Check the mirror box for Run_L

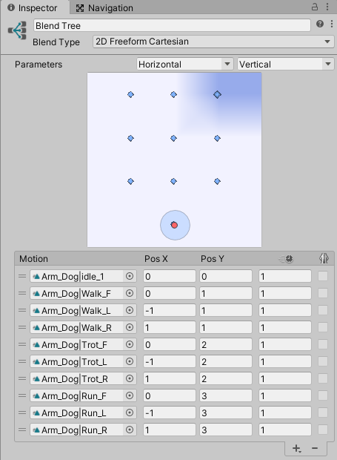point(323,413)
